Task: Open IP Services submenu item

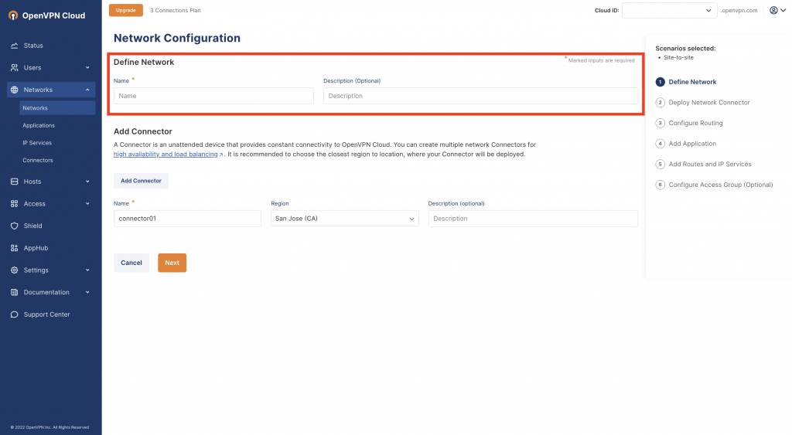Action: tap(37, 143)
